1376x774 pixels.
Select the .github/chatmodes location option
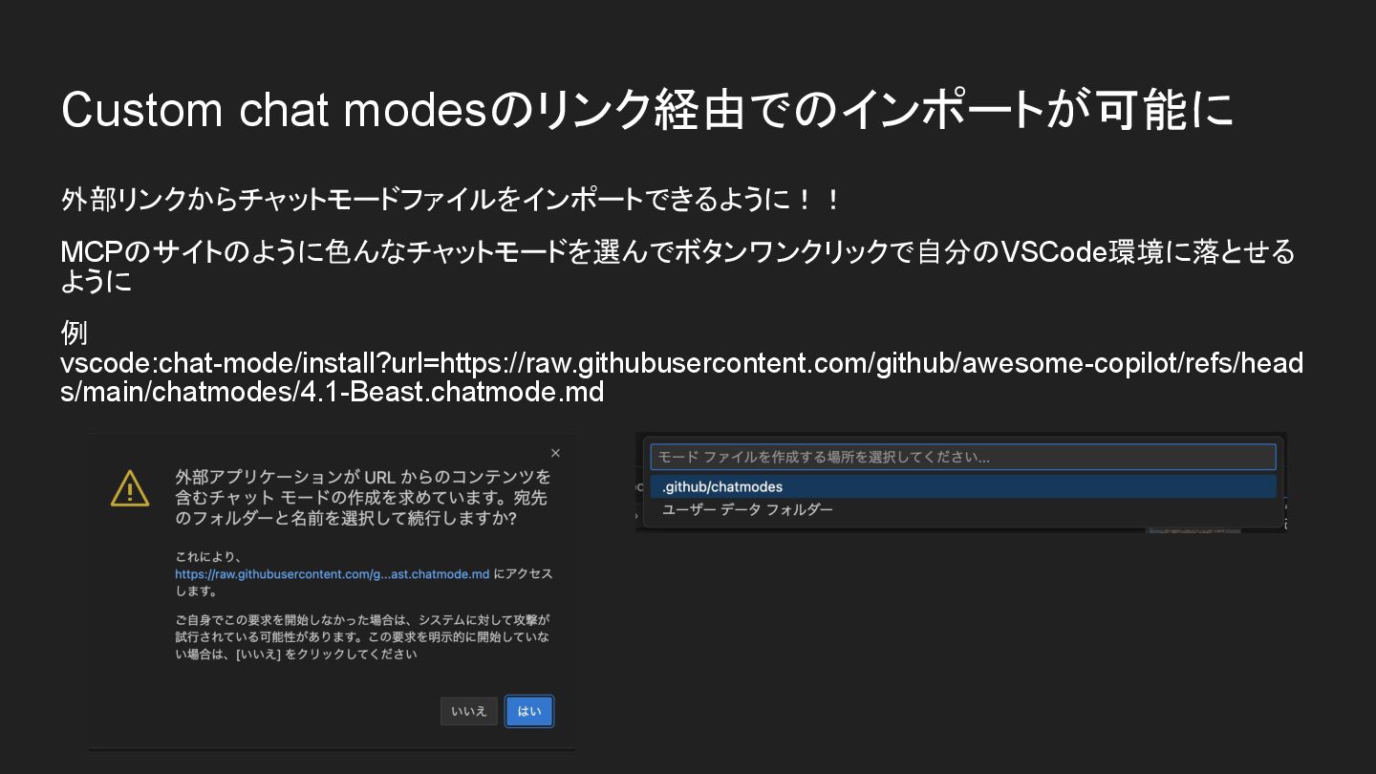coord(962,486)
